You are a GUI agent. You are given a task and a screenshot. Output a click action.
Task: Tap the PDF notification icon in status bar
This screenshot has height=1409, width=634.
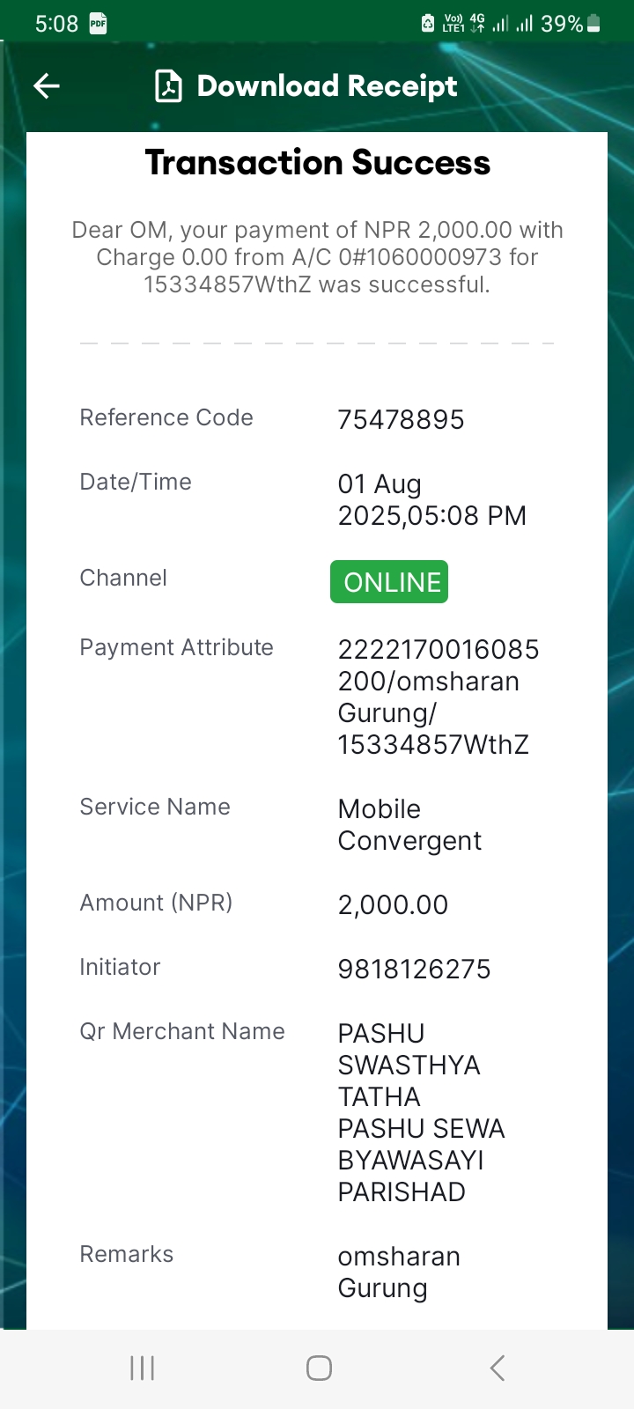[x=98, y=24]
